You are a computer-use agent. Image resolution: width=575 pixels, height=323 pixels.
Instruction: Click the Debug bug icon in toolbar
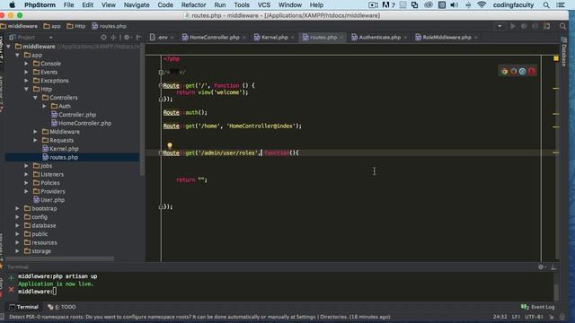524,26
